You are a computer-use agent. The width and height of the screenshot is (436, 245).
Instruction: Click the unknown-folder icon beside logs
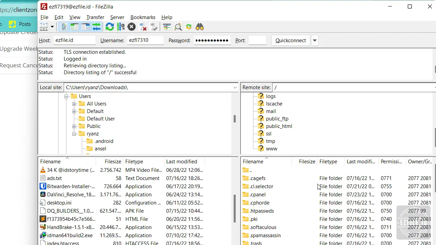(261, 96)
